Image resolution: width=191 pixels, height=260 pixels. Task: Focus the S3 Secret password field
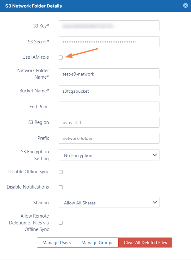(109, 42)
